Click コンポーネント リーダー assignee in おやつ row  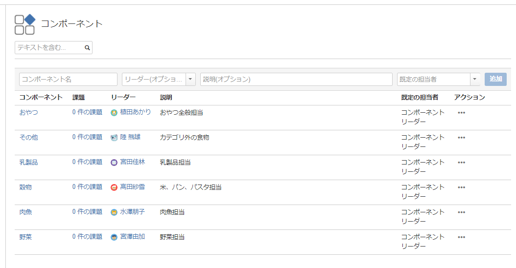pos(423,117)
